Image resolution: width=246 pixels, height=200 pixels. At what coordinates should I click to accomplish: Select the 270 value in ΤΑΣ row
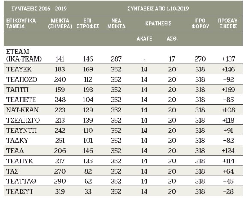pyautogui.click(x=60, y=171)
